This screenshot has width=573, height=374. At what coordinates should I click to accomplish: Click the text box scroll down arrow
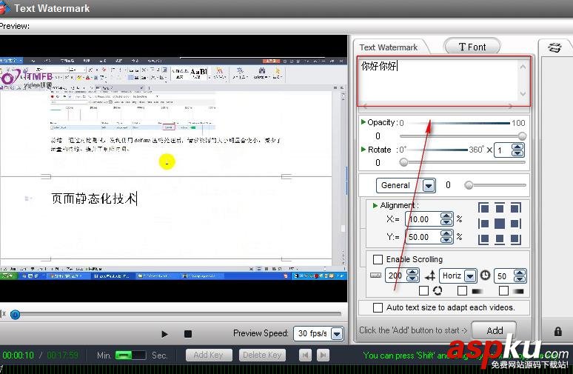pos(523,93)
